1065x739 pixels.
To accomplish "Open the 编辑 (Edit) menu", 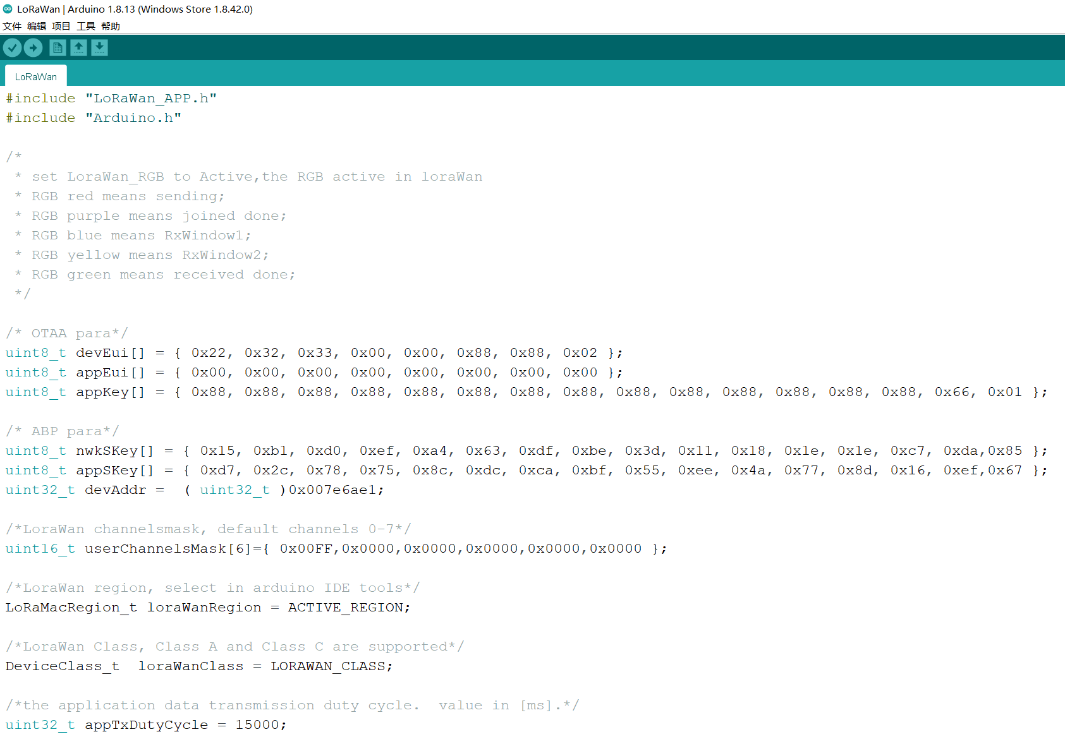I will pos(37,26).
